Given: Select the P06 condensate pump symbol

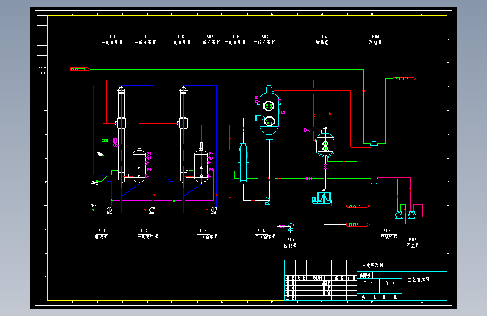Looking at the screenshot, I should [x=399, y=215].
